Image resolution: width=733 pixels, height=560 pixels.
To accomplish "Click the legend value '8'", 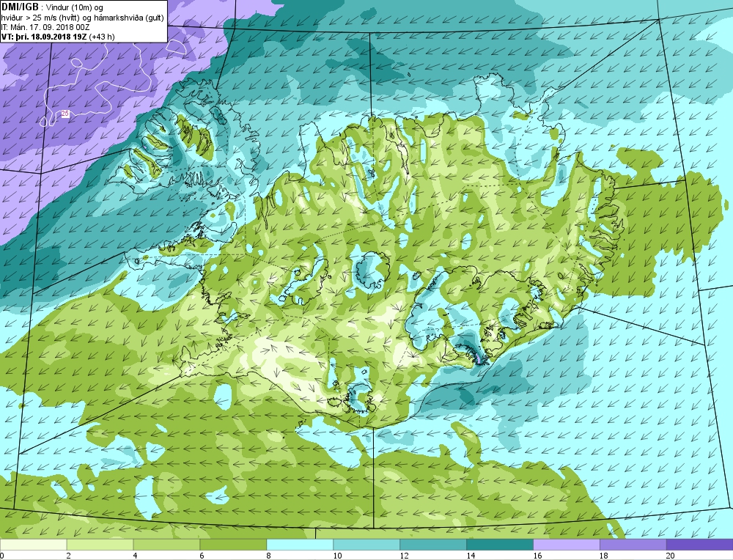I will coord(269,556).
